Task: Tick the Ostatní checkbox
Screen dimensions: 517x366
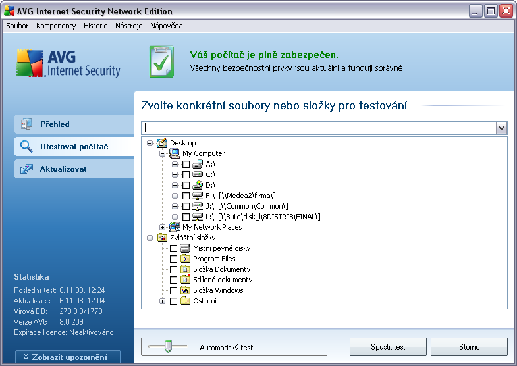Action: pyautogui.click(x=173, y=301)
